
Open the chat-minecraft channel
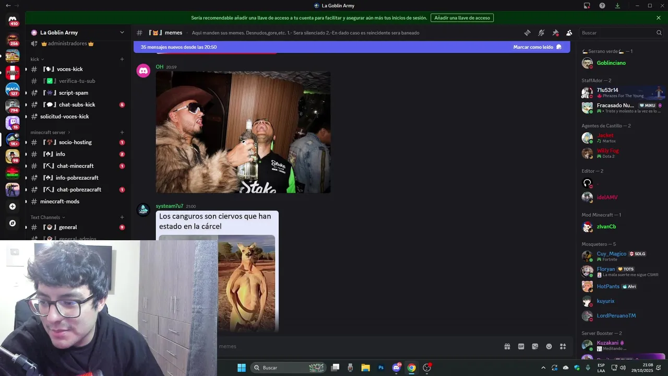click(x=78, y=166)
